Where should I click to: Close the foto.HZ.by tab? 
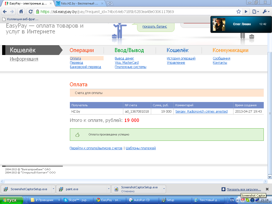pos(102,3)
